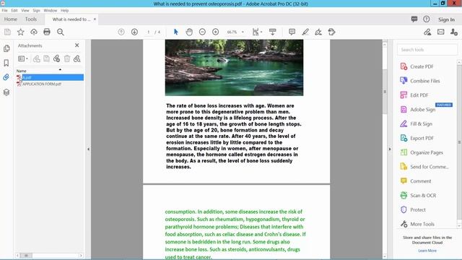The height and width of the screenshot is (260, 462).
Task: Choose the Selection arrow tool
Action: pyautogui.click(x=176, y=32)
